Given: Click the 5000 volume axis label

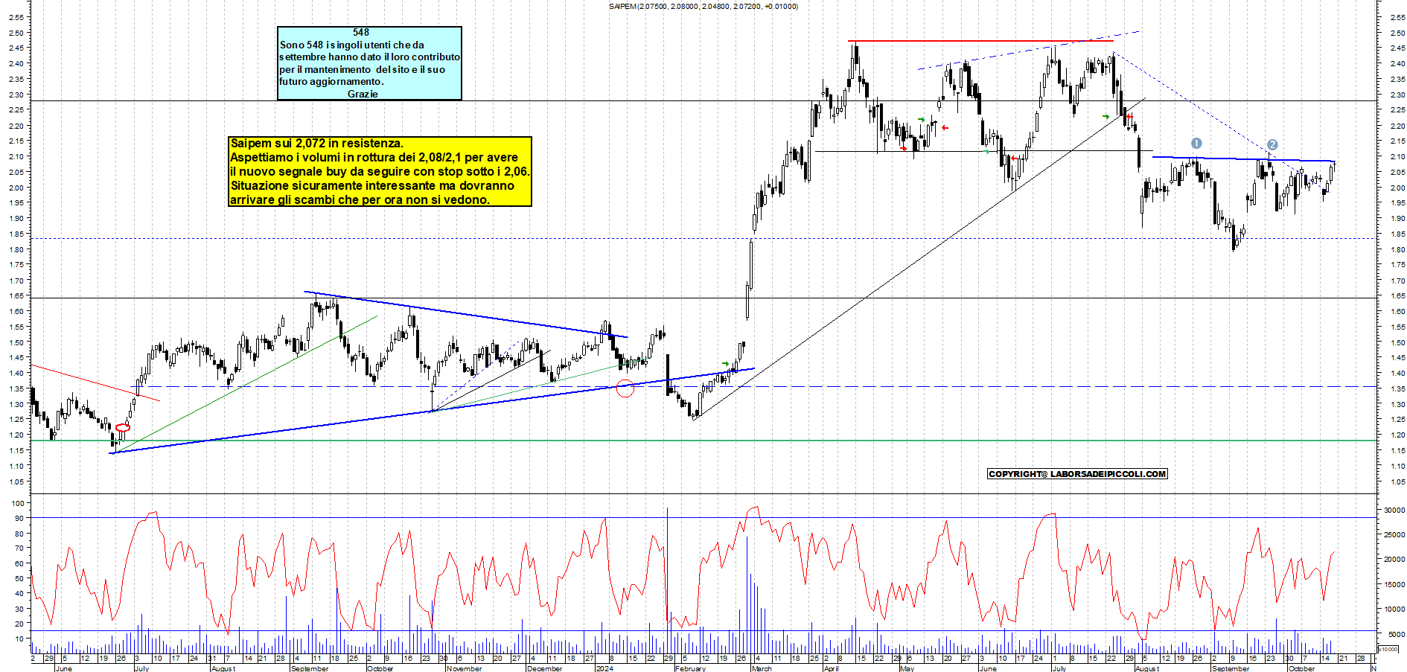Looking at the screenshot, I should (x=1397, y=635).
